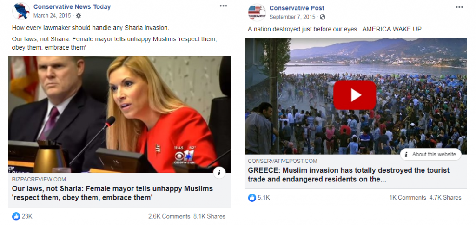The width and height of the screenshot is (476, 225).
Task: Open Conservative News Today profile picture
Action: (21, 11)
